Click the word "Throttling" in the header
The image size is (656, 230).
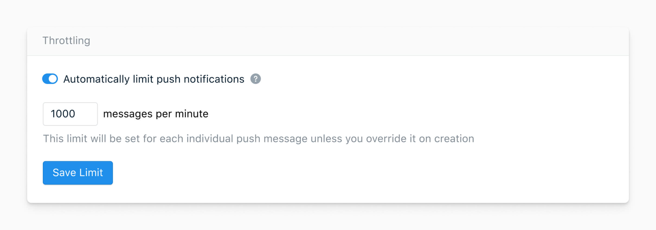point(66,41)
